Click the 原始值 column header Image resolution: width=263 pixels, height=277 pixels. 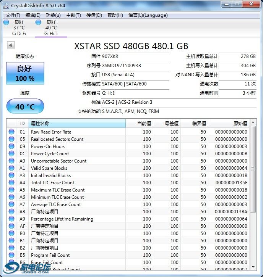point(229,123)
